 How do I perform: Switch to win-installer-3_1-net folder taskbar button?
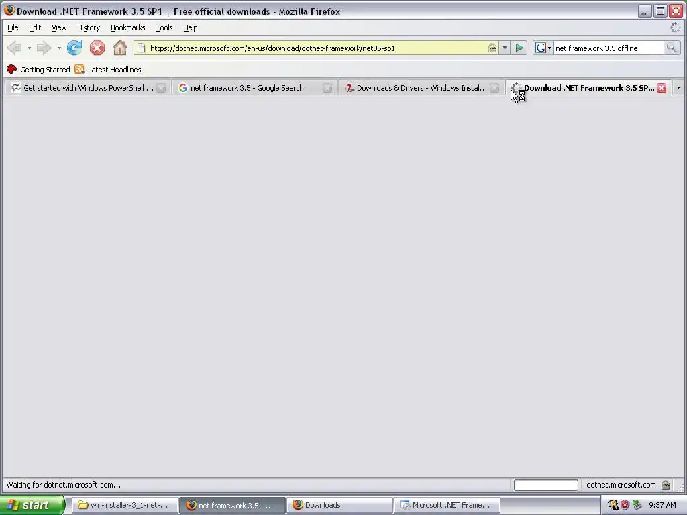pyautogui.click(x=125, y=505)
